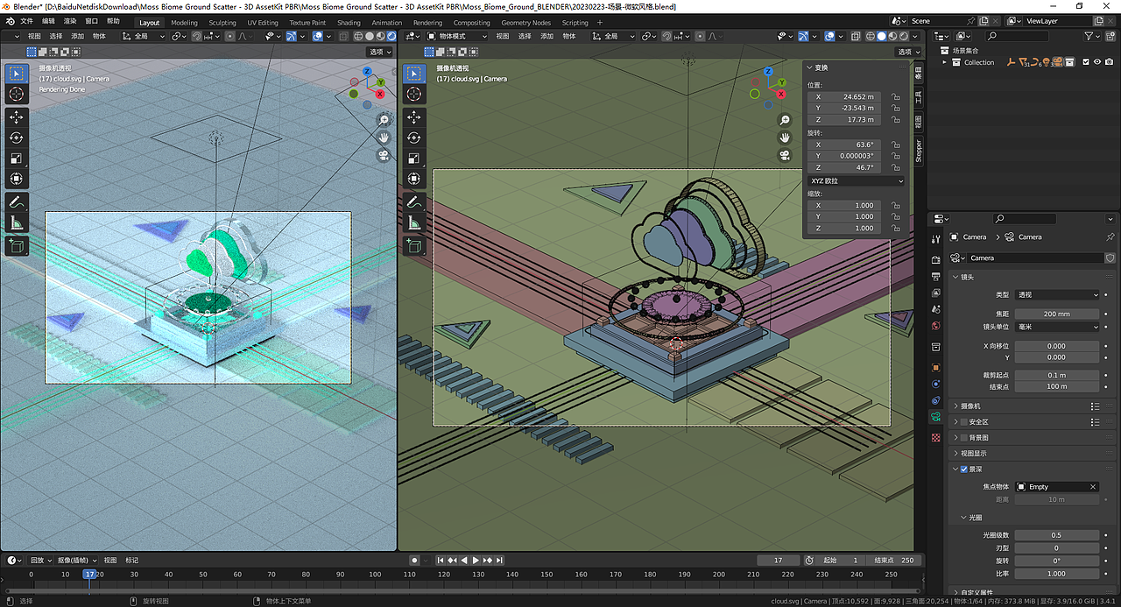Viewport: 1121px width, 607px height.
Task: Select the Transform tool in left viewport
Action: pyautogui.click(x=17, y=180)
